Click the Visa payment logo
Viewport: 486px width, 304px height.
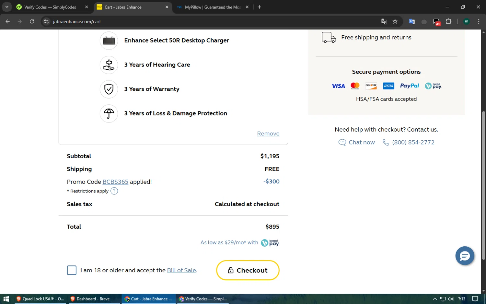(338, 86)
